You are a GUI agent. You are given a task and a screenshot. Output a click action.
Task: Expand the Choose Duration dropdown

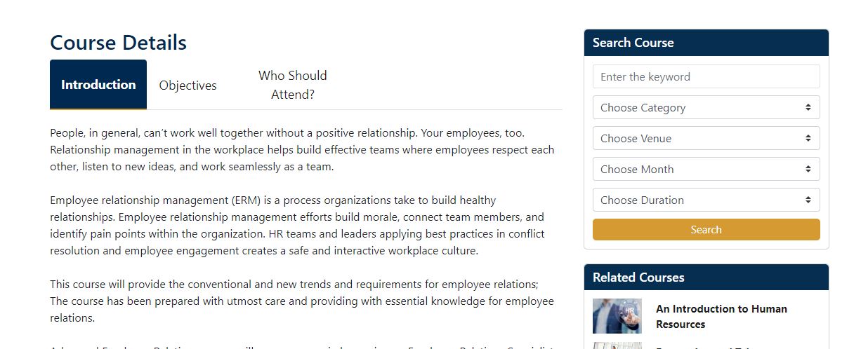click(706, 200)
